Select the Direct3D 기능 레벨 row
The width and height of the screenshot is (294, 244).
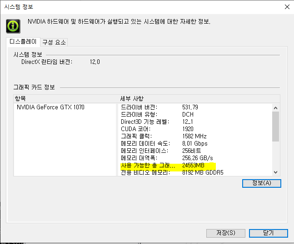195,122
